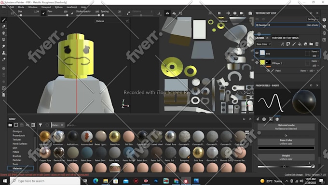
Task: Open Texture Set List Settings dropdown
Action: [x=313, y=19]
